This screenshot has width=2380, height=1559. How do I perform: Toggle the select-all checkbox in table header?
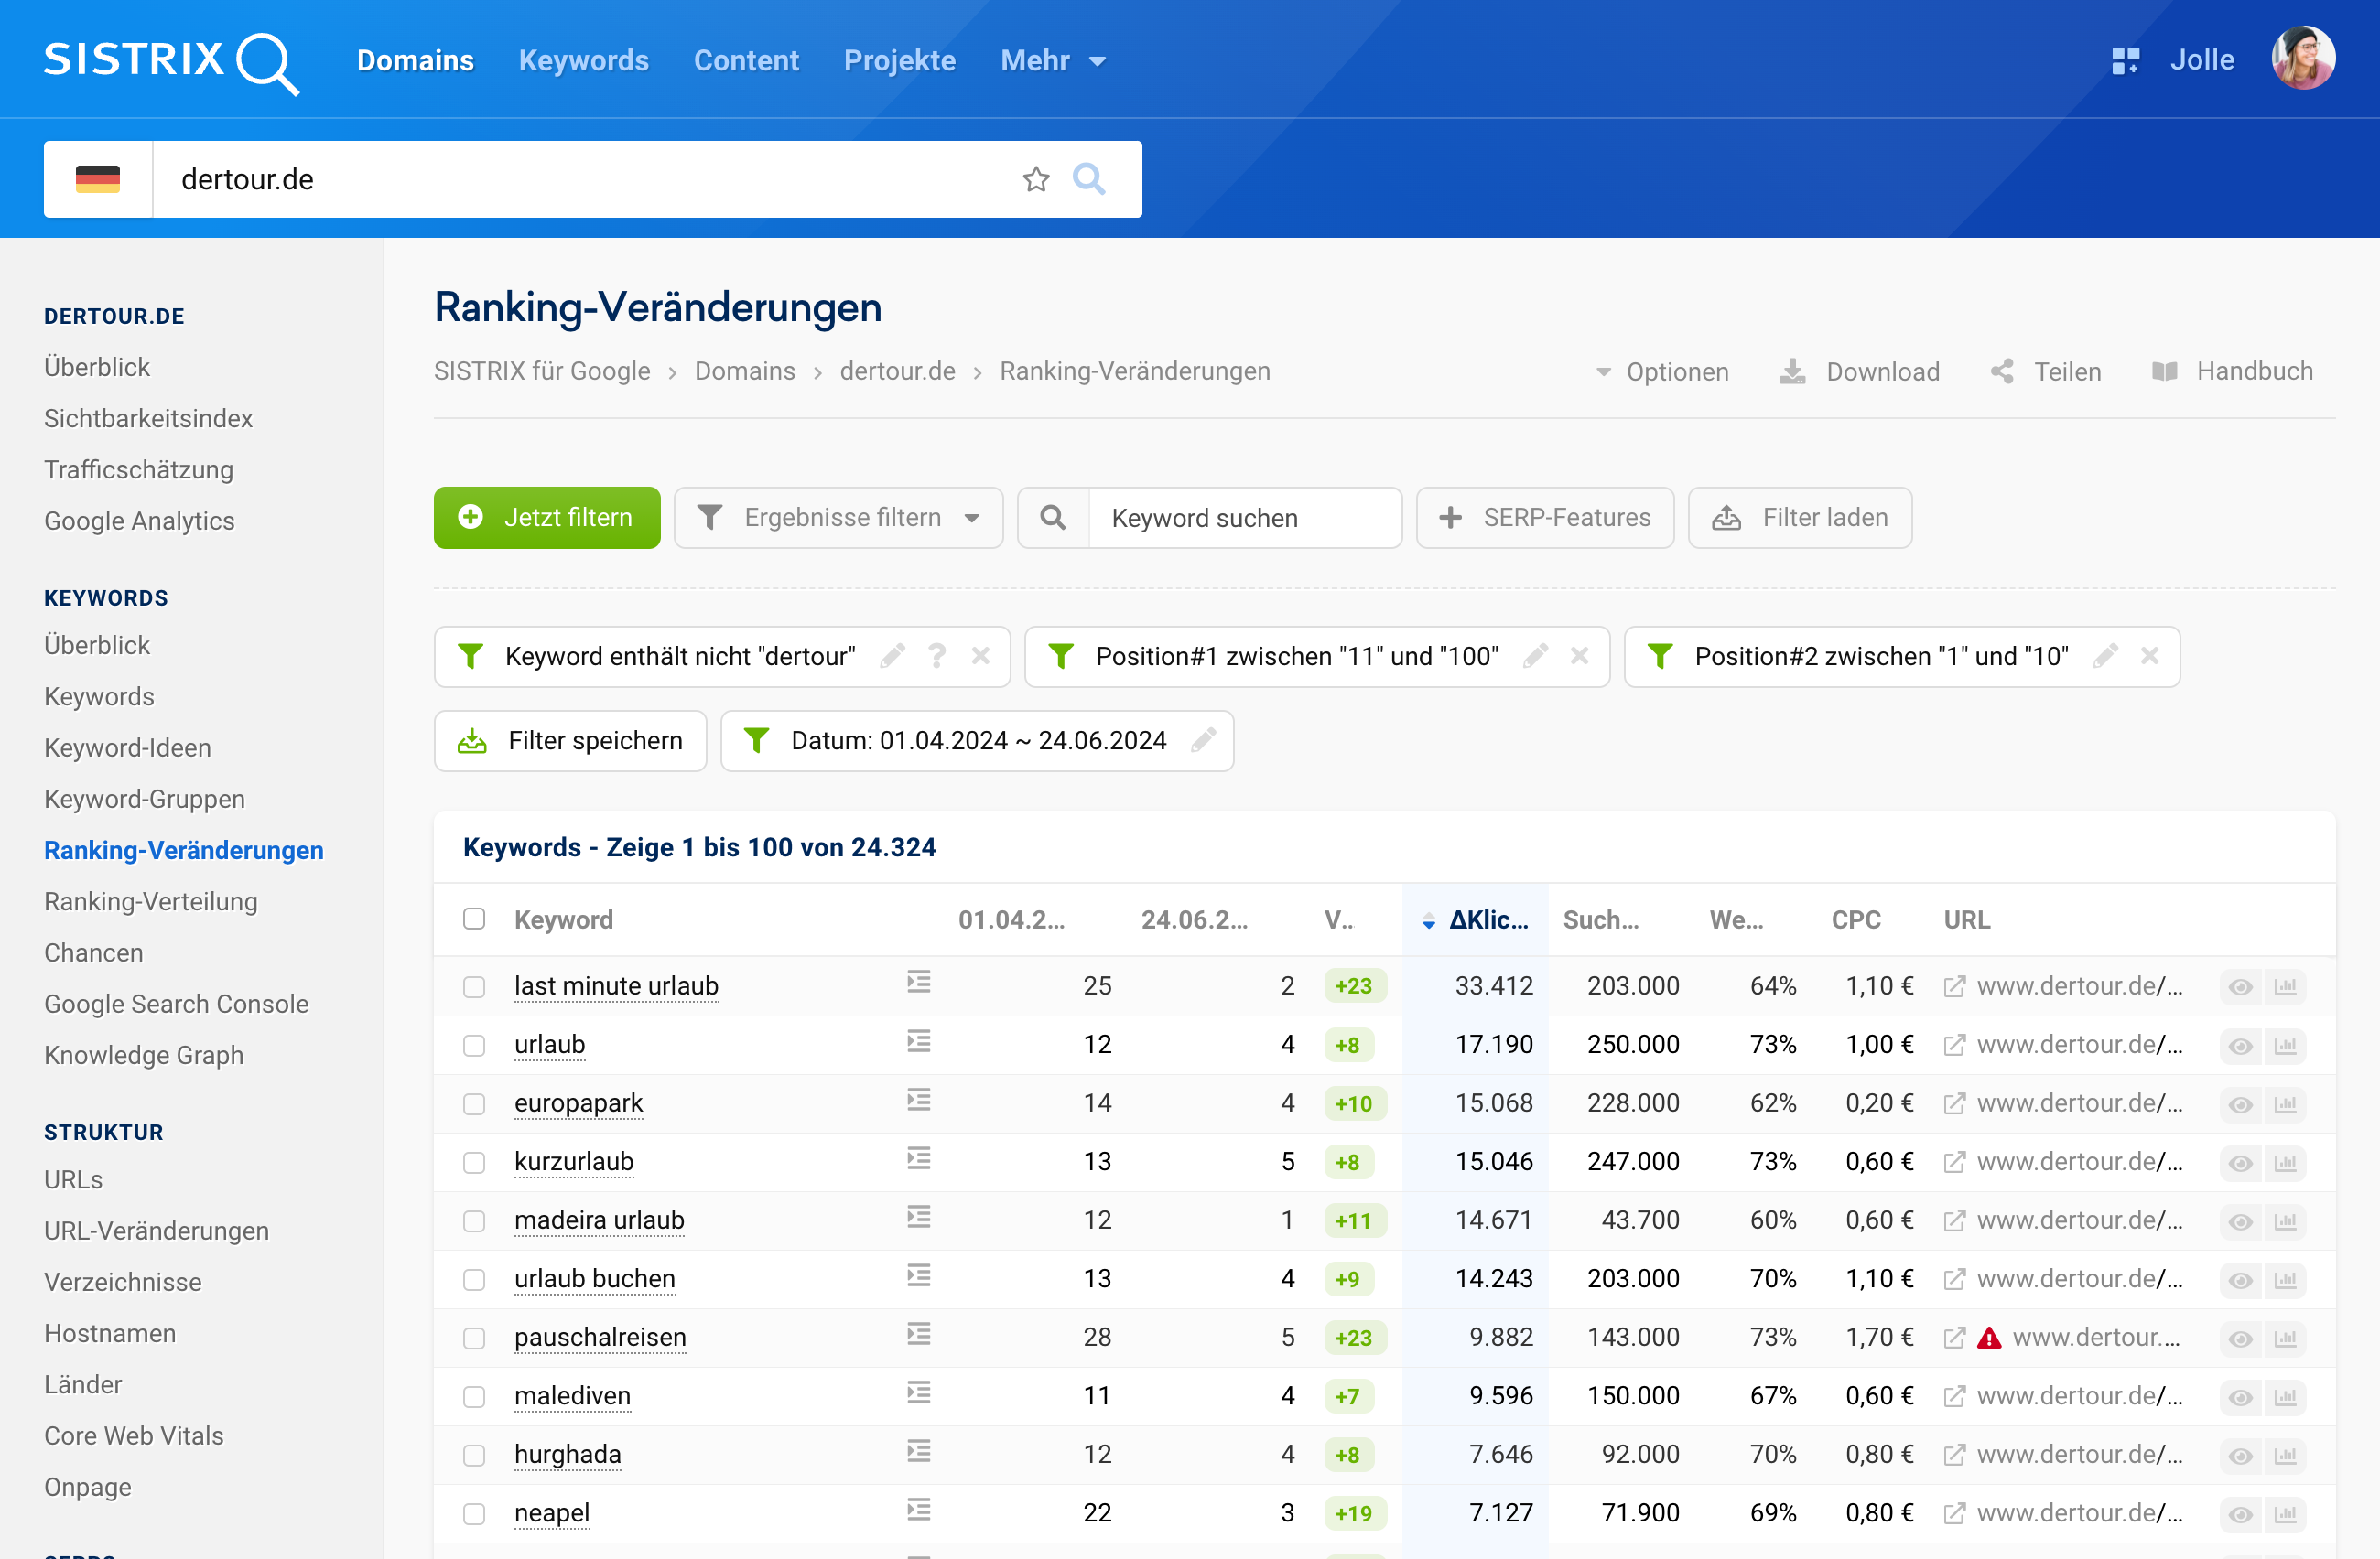pyautogui.click(x=474, y=919)
